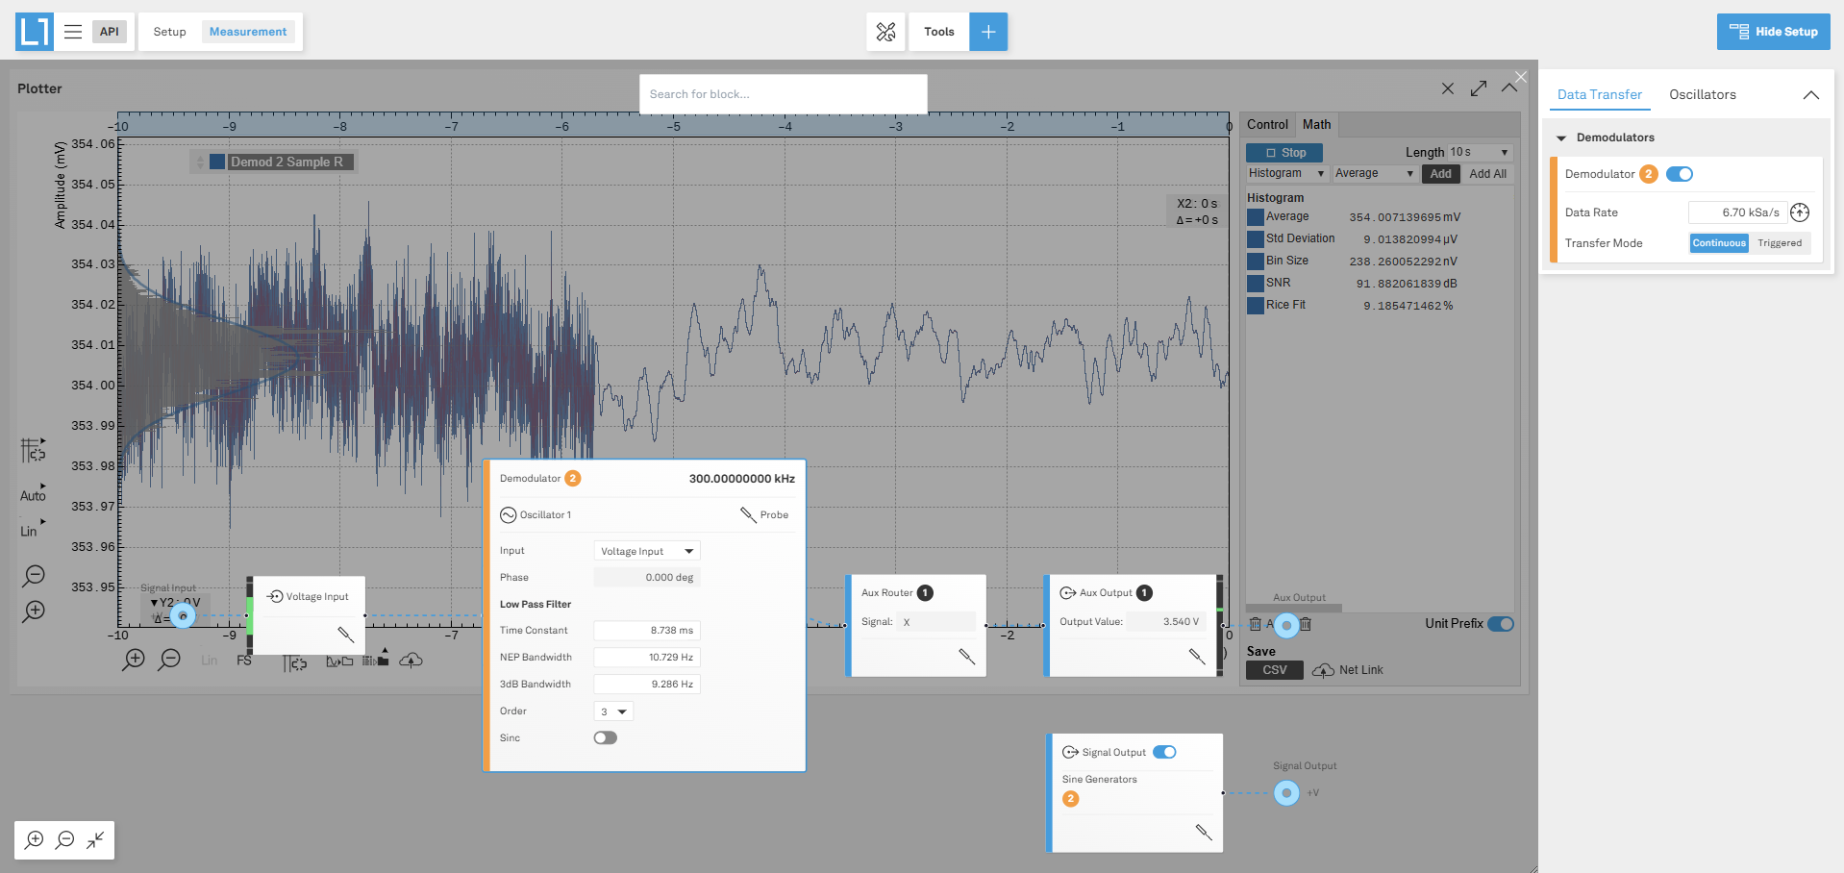This screenshot has height=873, width=1844.
Task: Open the Input Voltage Input dropdown
Action: coord(647,551)
